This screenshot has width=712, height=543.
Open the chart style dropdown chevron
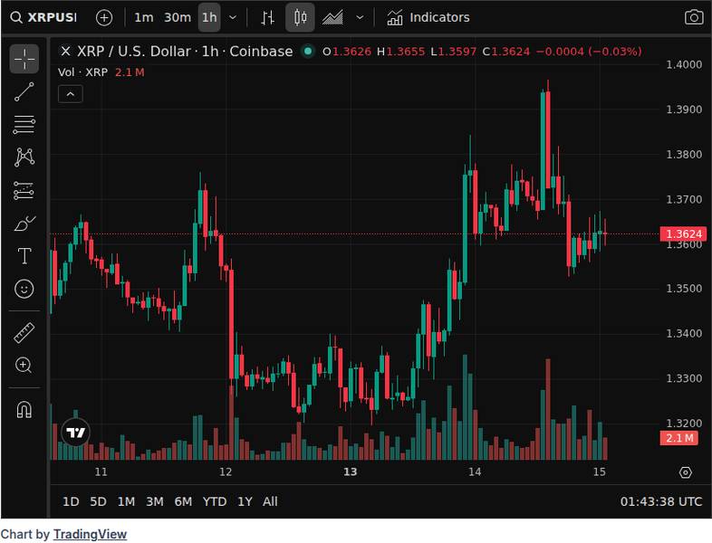(360, 18)
